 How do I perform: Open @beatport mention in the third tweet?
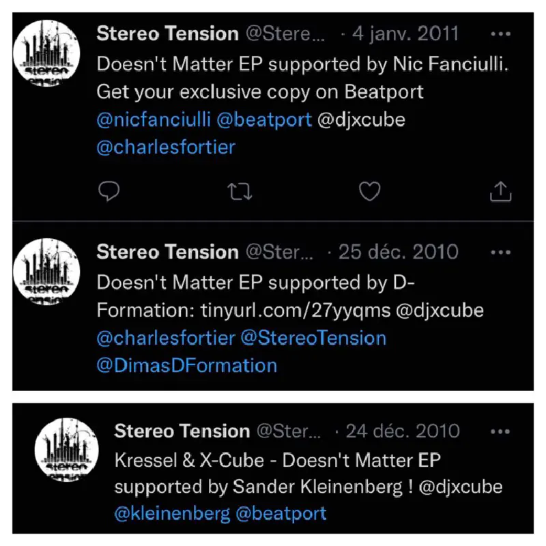point(281,514)
